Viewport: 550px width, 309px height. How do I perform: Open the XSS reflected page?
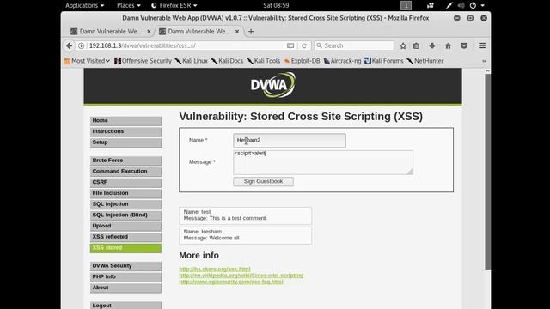[125, 237]
